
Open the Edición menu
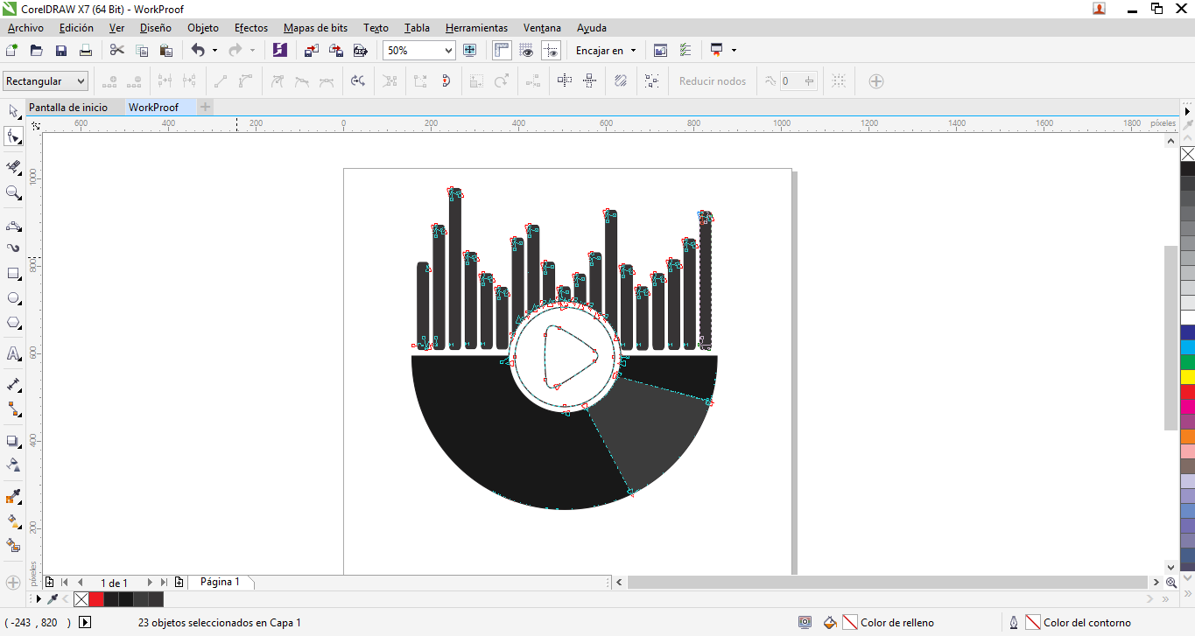[76, 28]
